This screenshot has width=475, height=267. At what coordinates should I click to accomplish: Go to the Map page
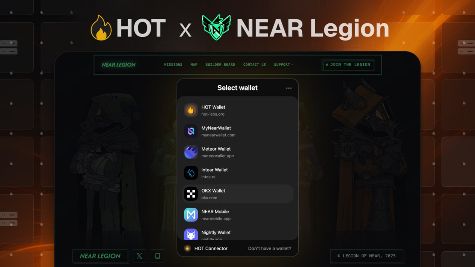[x=194, y=65]
